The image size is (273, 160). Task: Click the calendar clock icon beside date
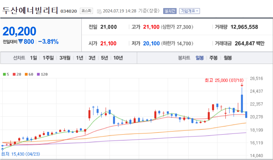[x=99, y=11]
